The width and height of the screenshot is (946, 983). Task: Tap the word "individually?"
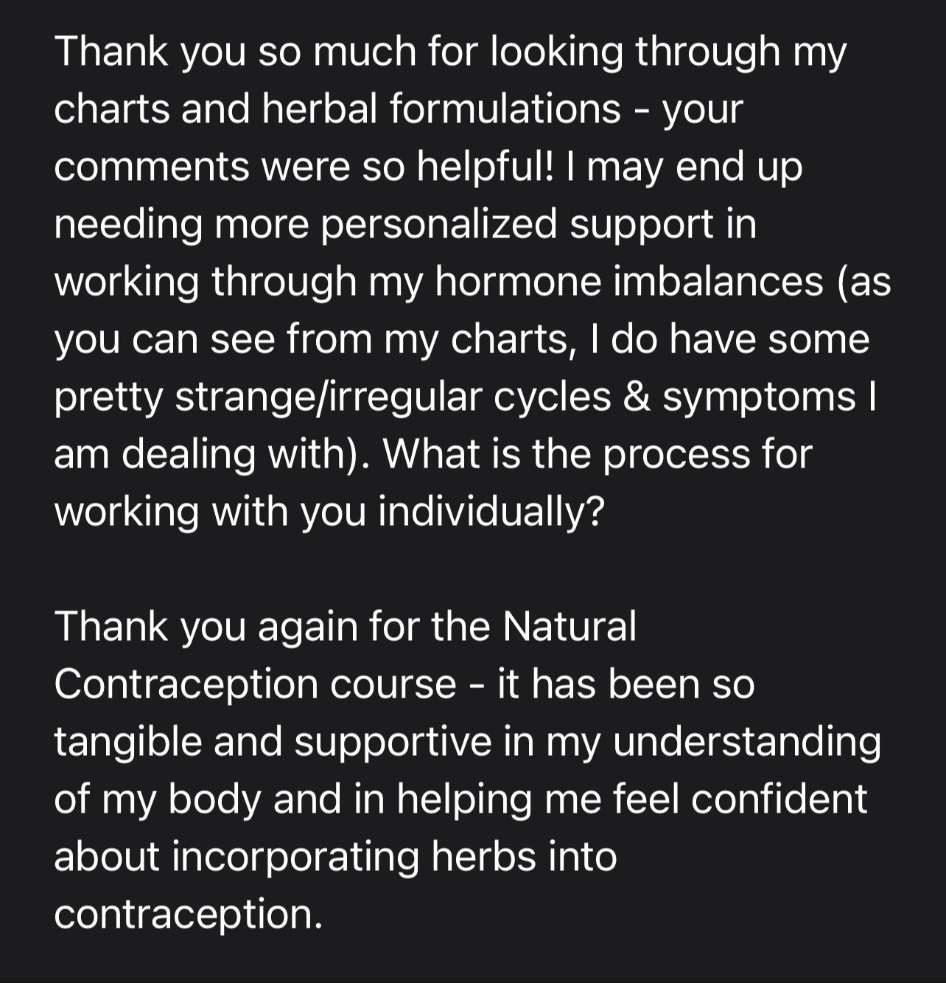(x=491, y=512)
